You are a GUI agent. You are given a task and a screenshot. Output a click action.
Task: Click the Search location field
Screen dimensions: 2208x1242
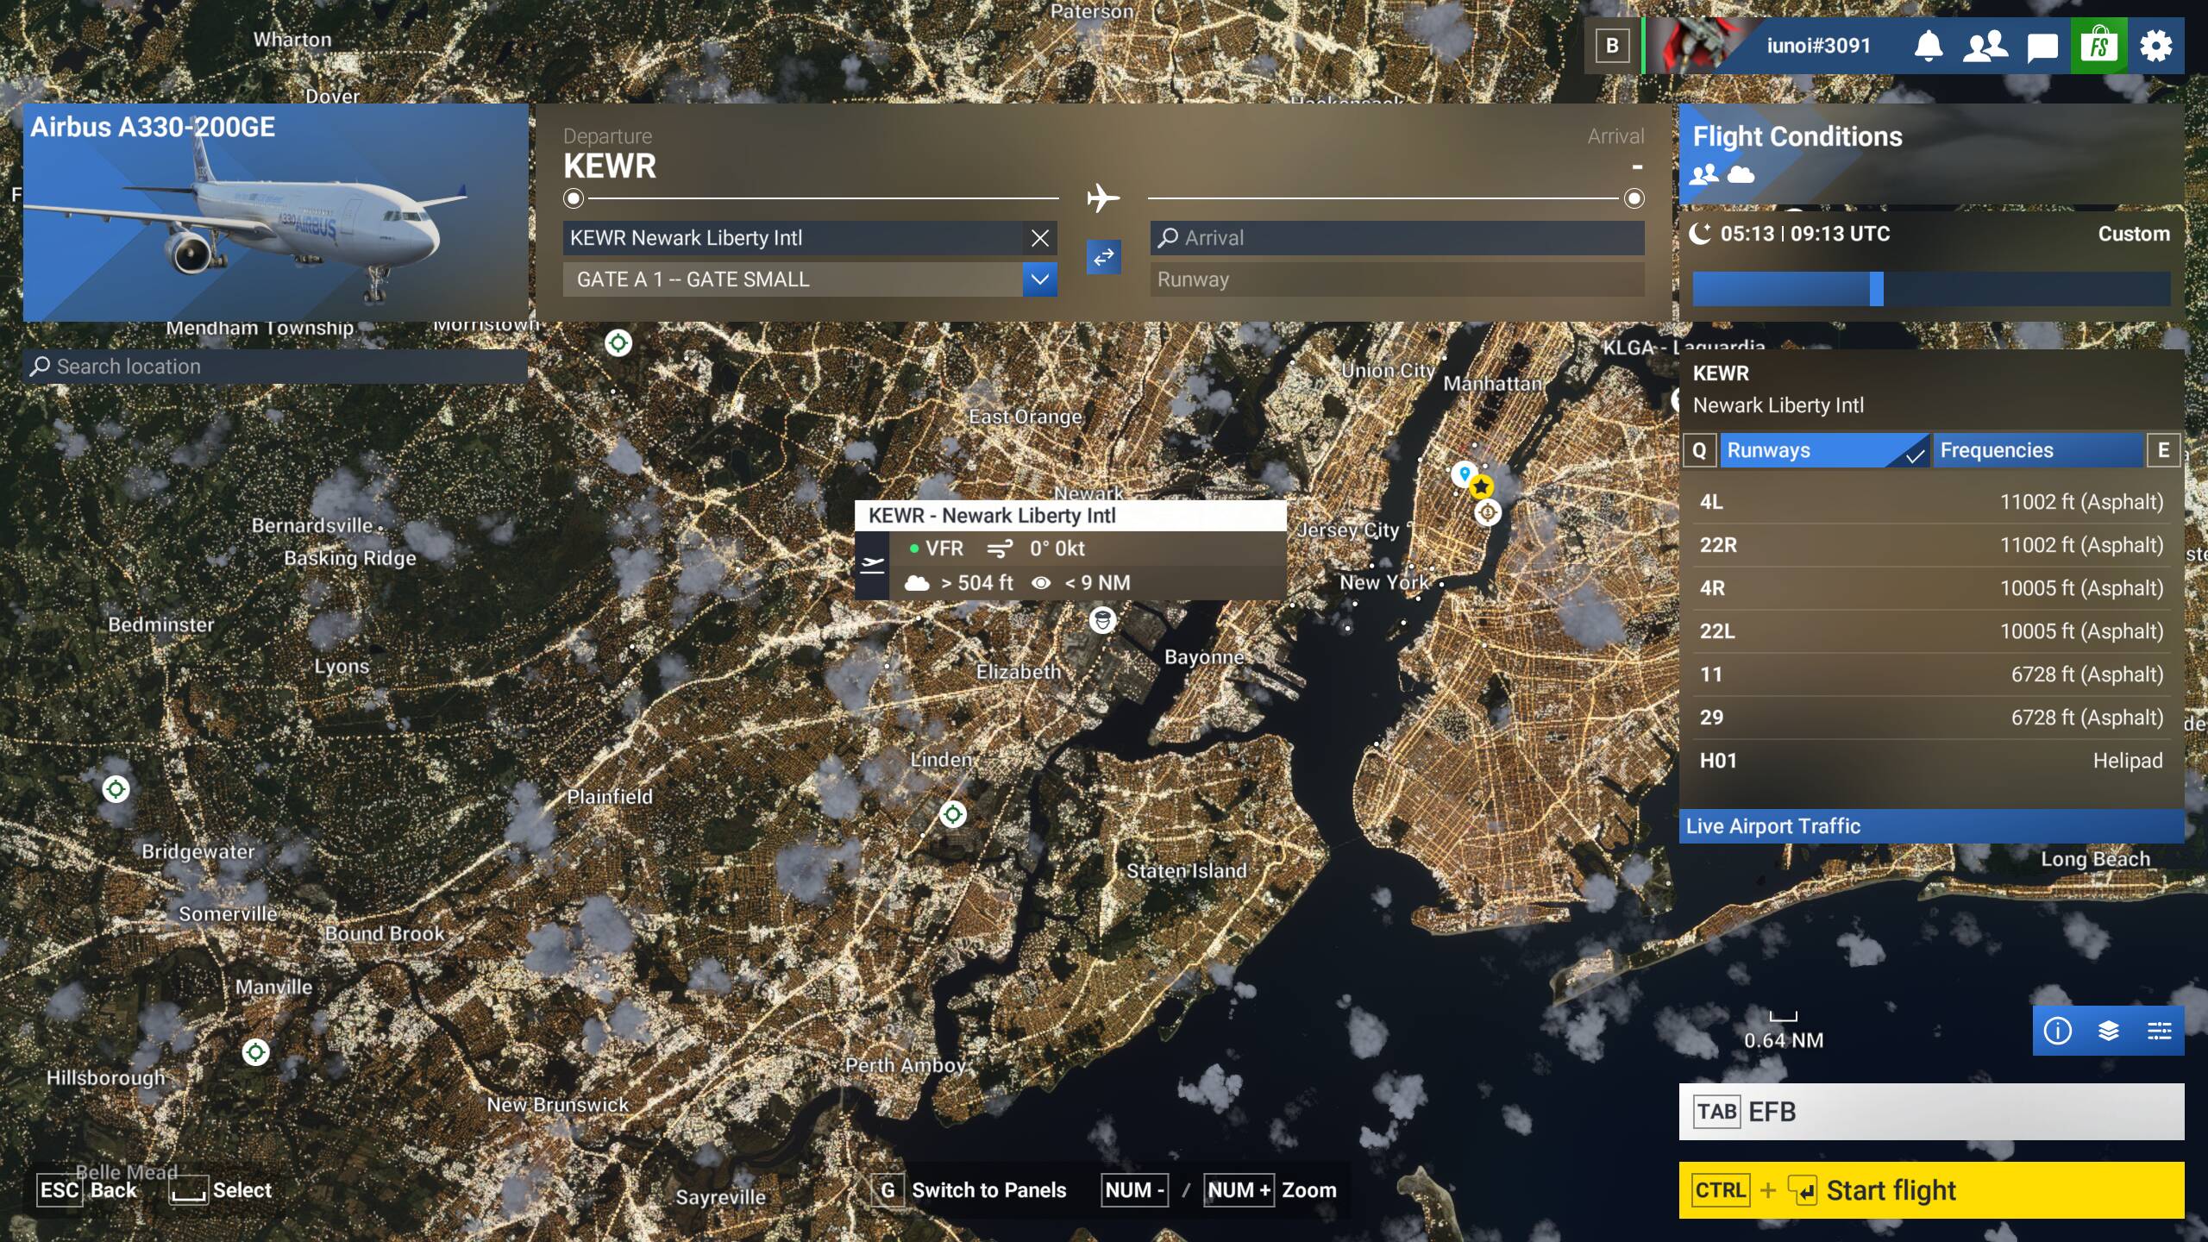276,367
